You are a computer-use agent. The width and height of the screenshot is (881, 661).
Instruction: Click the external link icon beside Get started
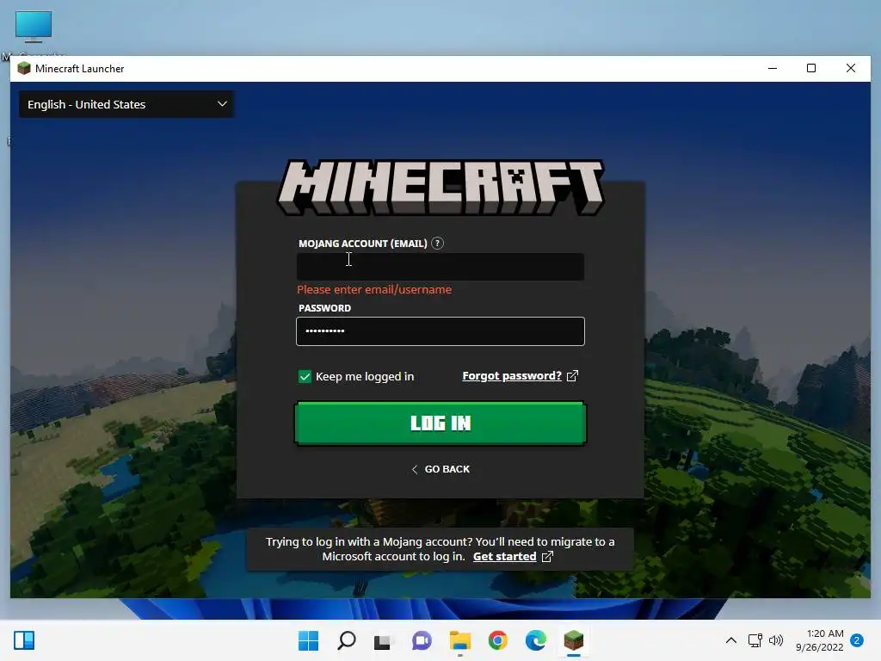point(547,557)
